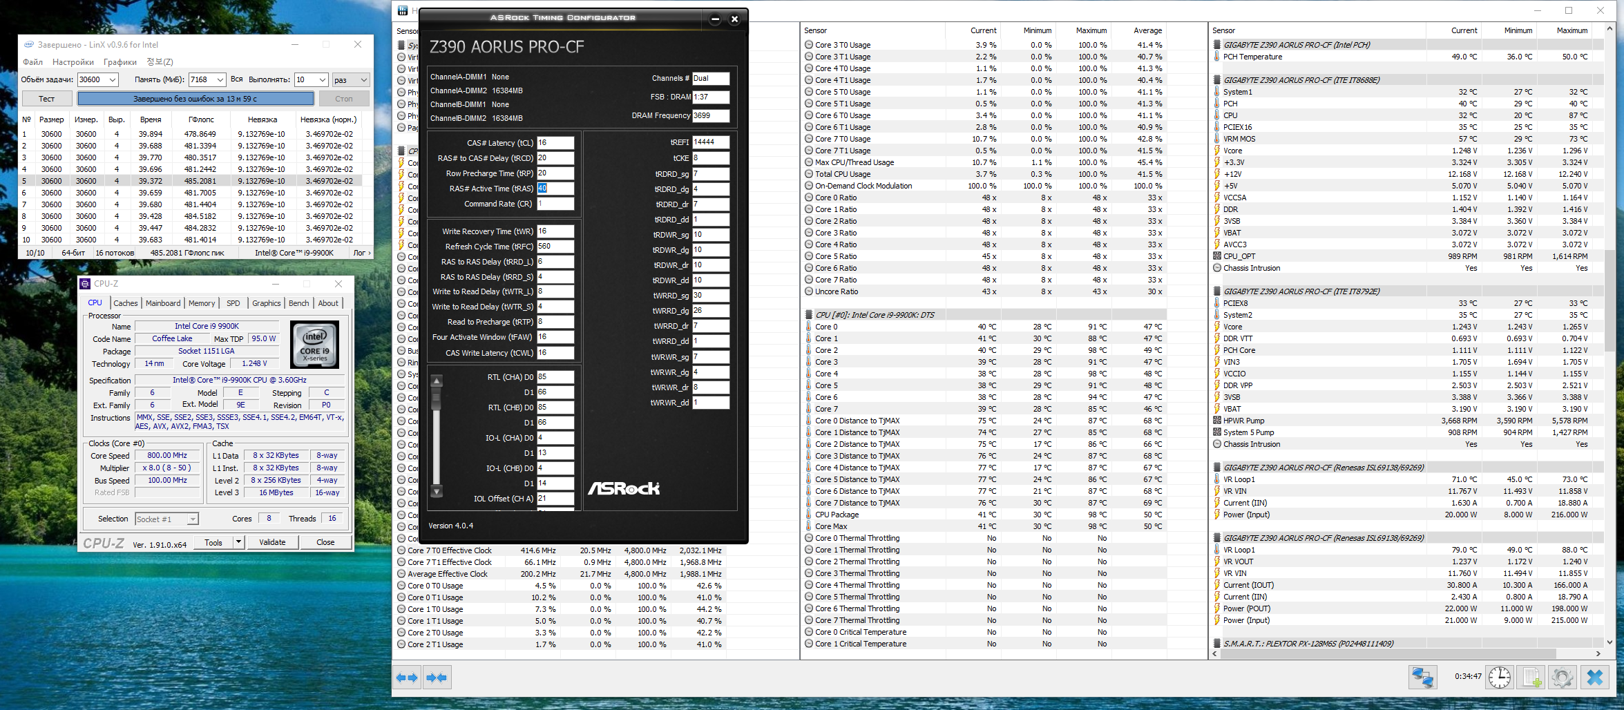Expand the Лог panel in LinX

(362, 253)
